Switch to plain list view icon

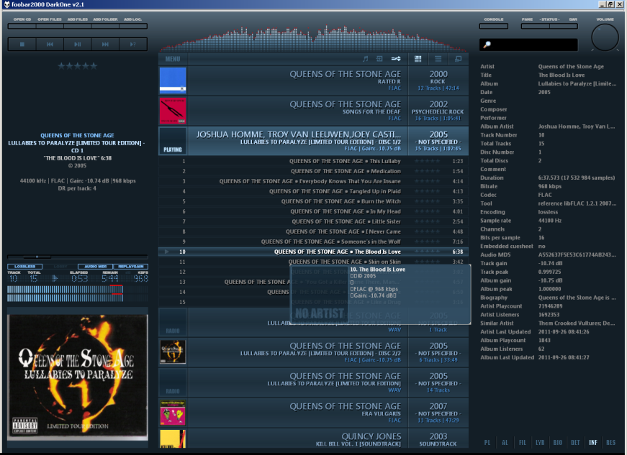438,59
